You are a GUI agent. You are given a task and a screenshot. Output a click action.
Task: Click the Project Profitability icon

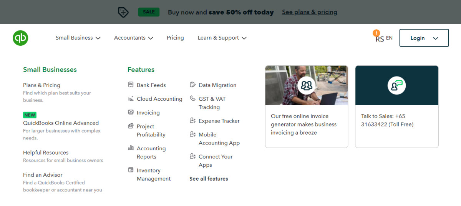click(131, 126)
